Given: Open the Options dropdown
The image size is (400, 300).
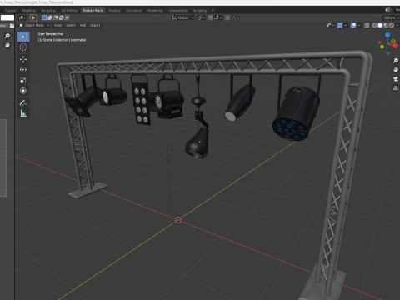Looking at the screenshot, I should [391, 17].
